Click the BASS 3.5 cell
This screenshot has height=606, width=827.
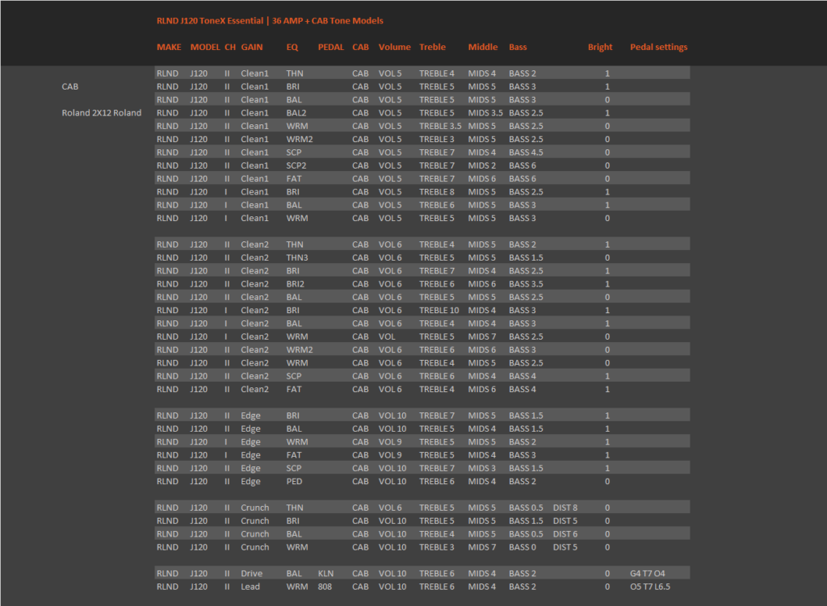[526, 284]
